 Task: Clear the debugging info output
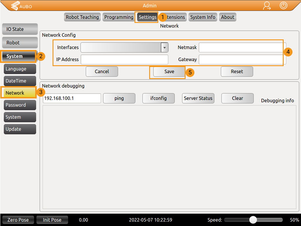(237, 98)
